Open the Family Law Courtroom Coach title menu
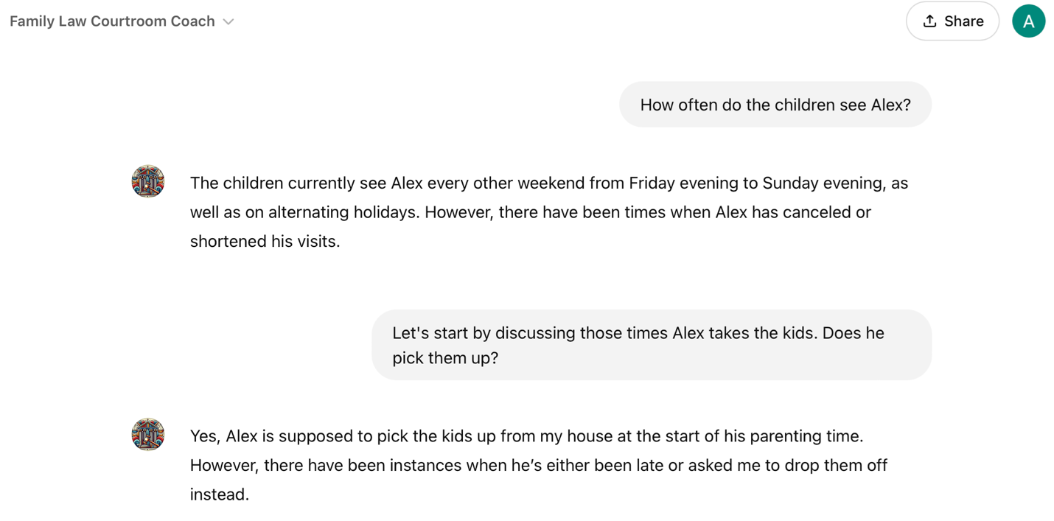 (112, 21)
